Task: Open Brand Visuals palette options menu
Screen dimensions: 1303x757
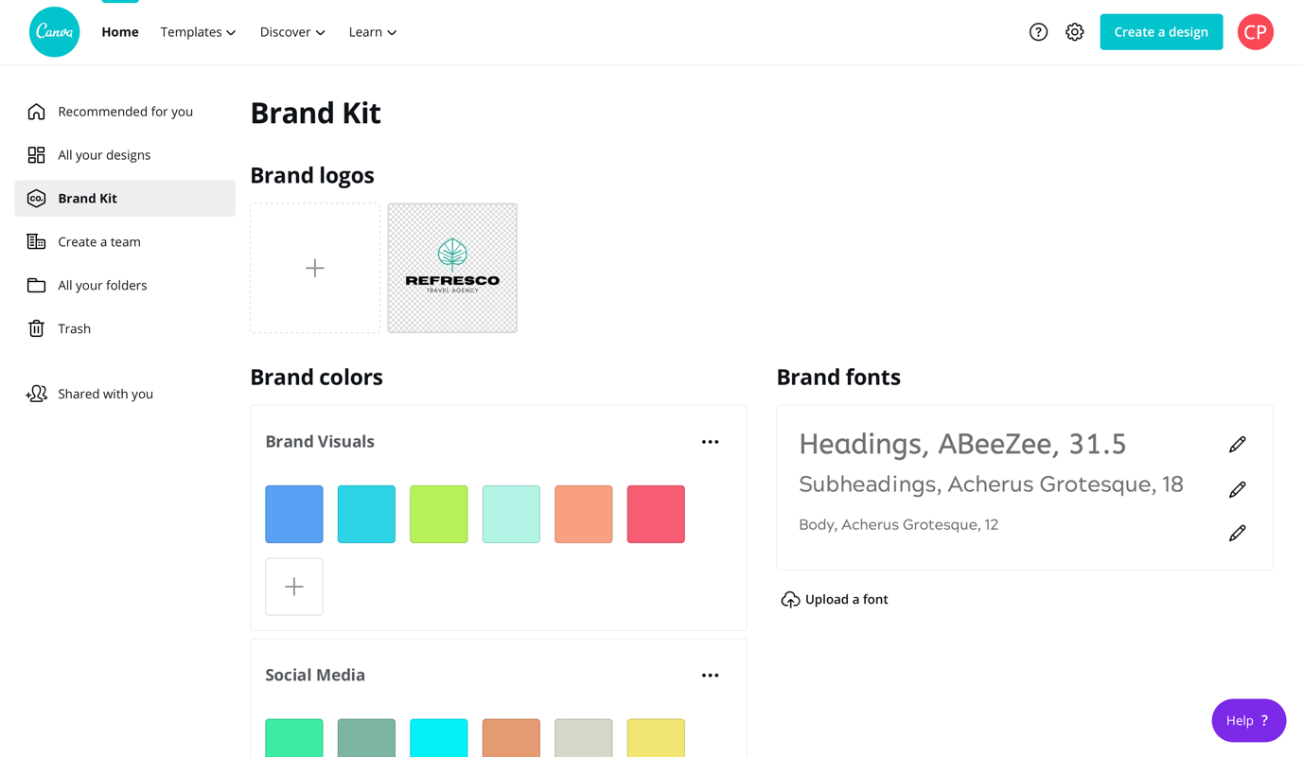Action: coord(710,442)
